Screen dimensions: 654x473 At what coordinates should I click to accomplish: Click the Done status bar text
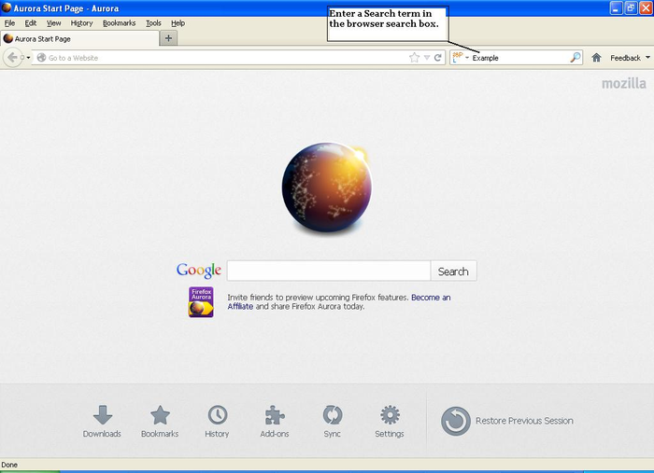tap(9, 465)
